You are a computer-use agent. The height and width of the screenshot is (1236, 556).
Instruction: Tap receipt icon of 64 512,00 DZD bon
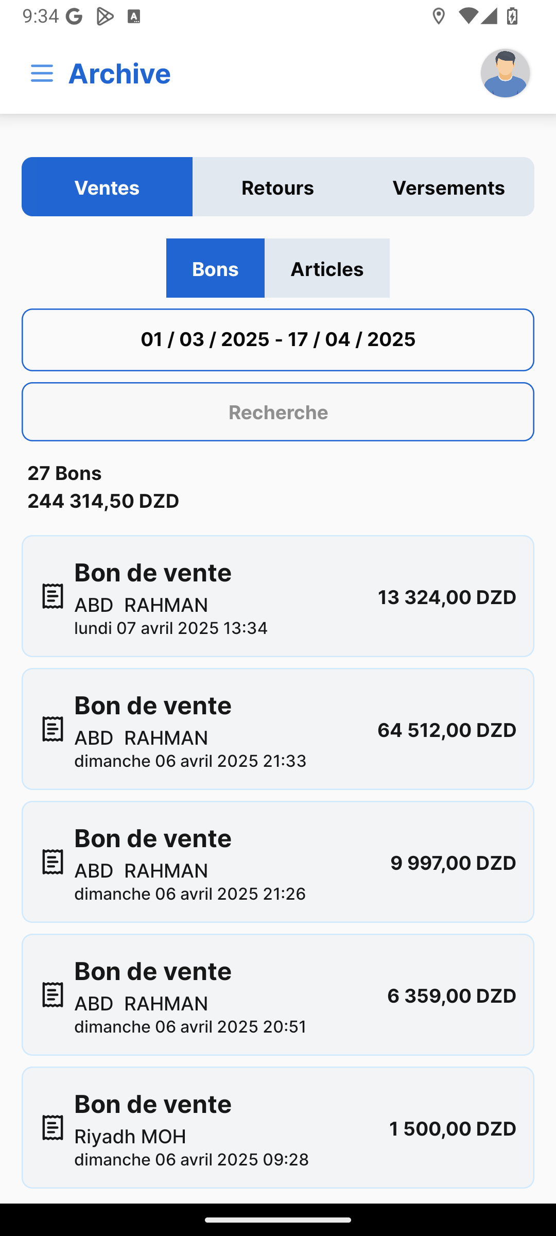click(53, 729)
